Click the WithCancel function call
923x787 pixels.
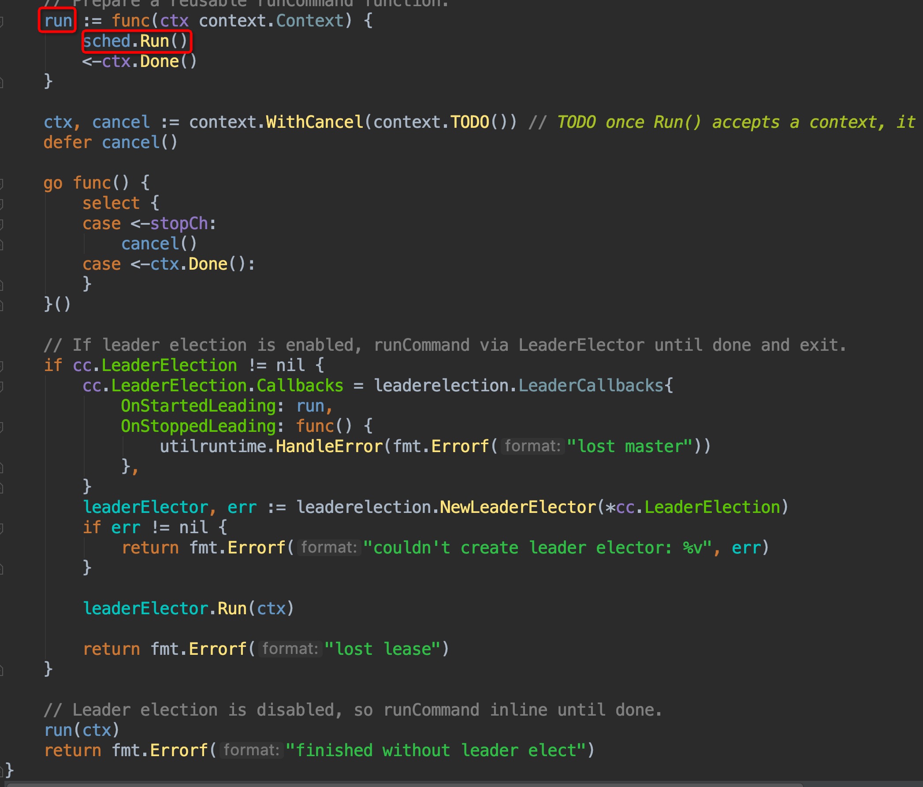[314, 122]
